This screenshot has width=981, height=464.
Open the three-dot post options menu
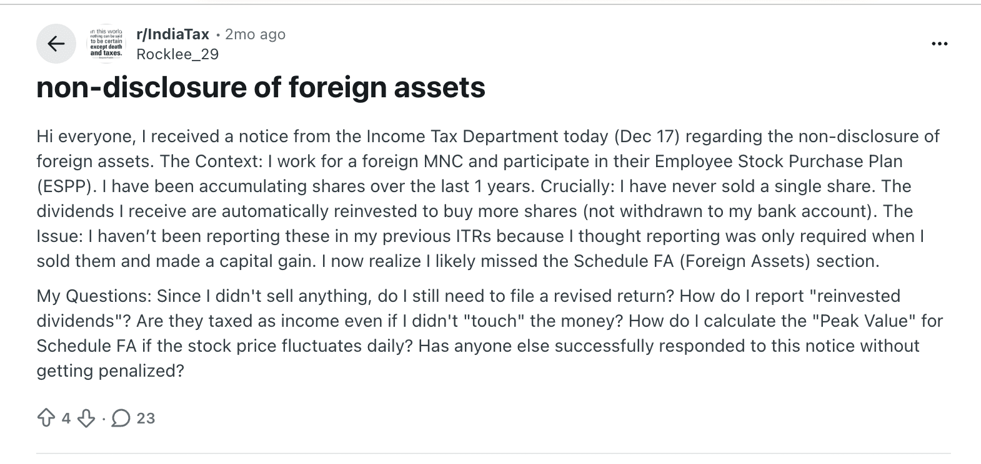(x=939, y=44)
